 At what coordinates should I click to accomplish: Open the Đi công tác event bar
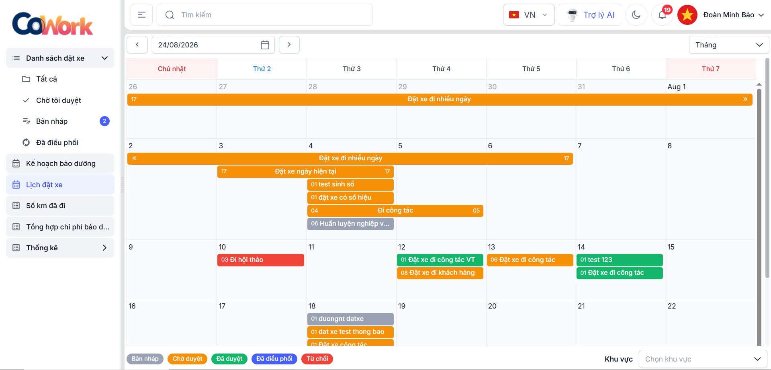click(x=395, y=211)
